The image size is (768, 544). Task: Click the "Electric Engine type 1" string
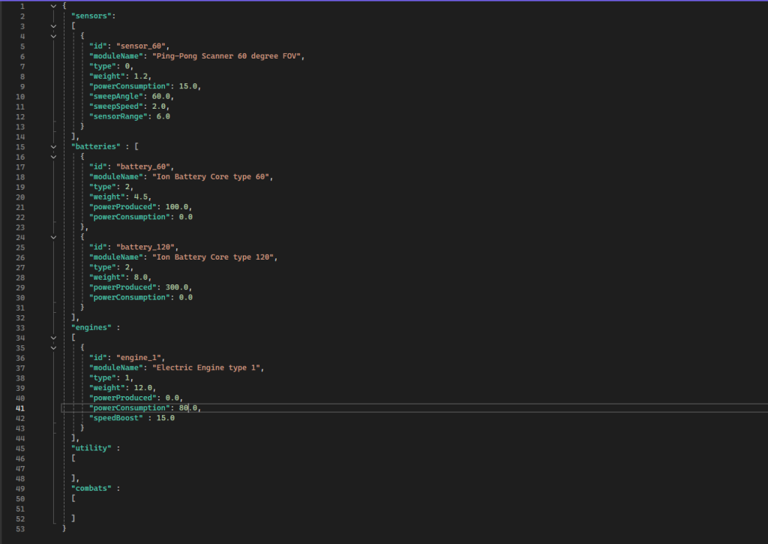(x=210, y=368)
